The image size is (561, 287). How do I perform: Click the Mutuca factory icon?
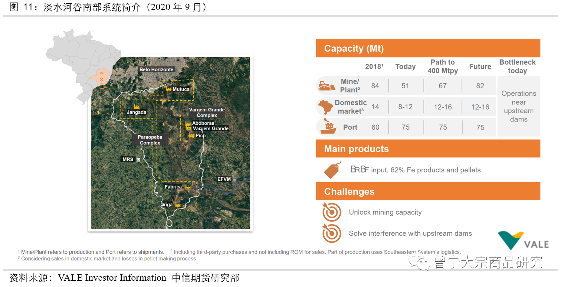point(168,89)
